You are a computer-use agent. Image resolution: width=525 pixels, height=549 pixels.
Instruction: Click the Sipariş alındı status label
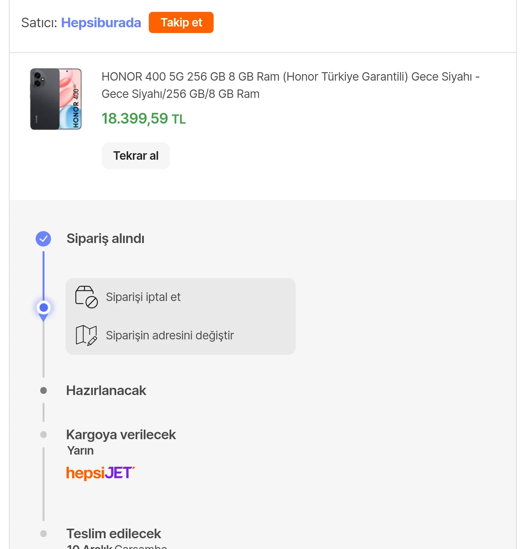pyautogui.click(x=105, y=238)
